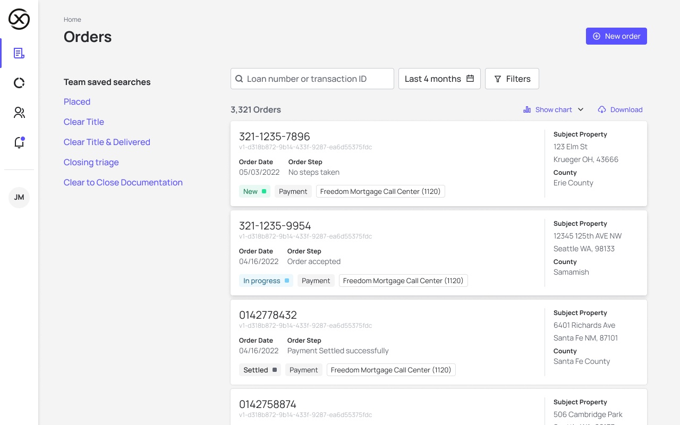Click Freedom Mortgage tag on order 0142778432

[391, 370]
